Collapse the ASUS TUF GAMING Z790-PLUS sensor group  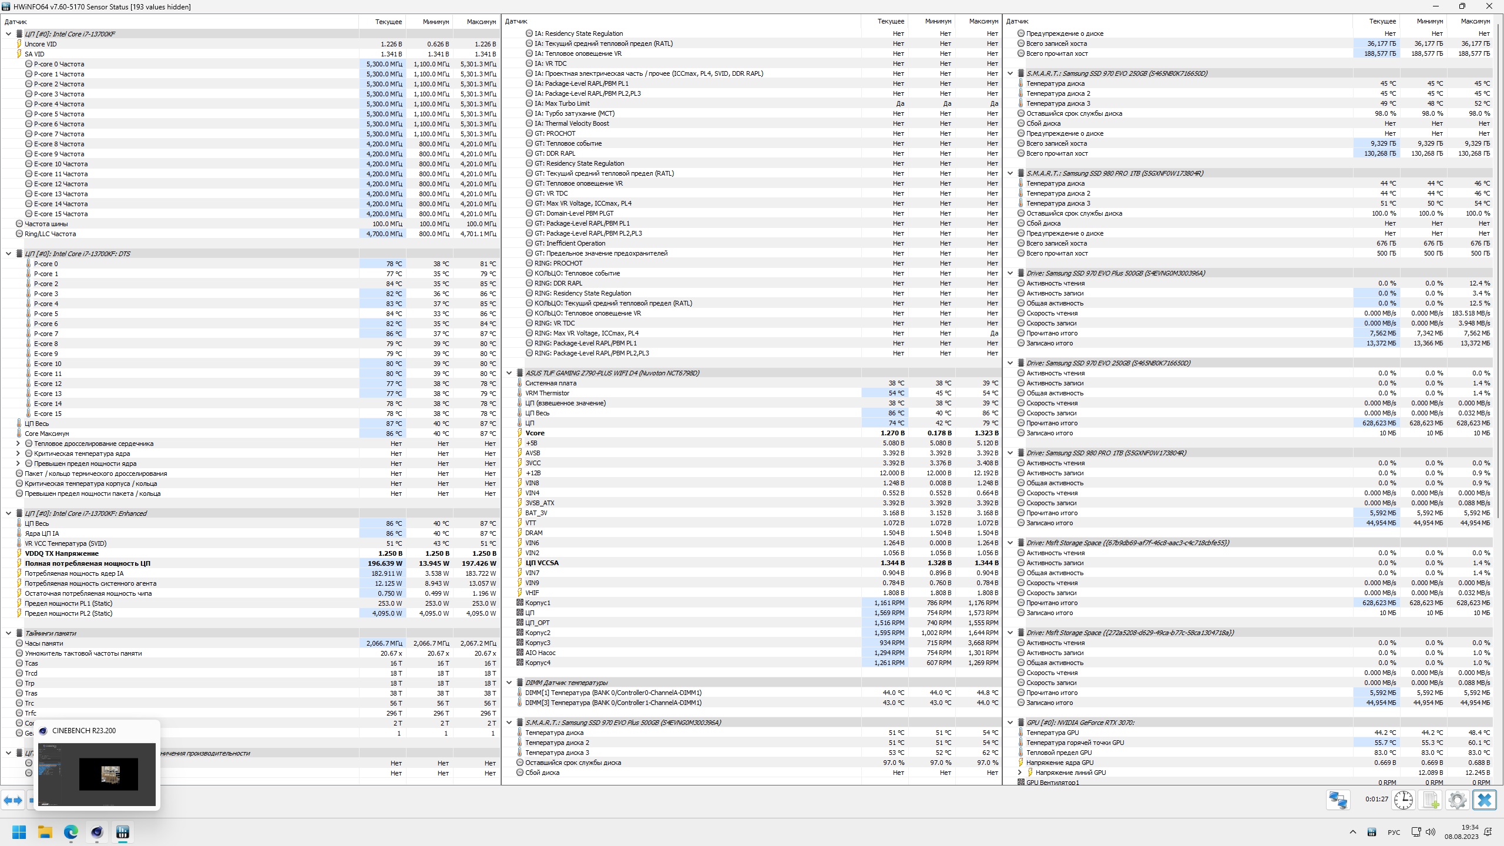click(509, 373)
